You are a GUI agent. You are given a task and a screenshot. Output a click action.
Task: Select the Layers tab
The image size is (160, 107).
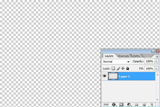tap(109, 56)
